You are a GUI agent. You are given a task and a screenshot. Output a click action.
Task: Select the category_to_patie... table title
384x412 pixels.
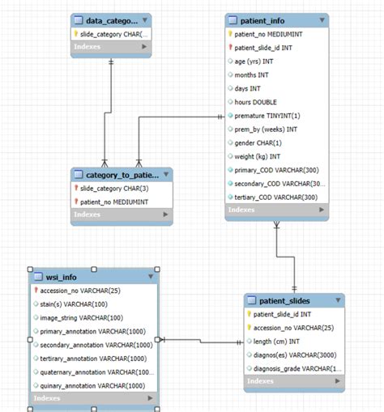122,175
